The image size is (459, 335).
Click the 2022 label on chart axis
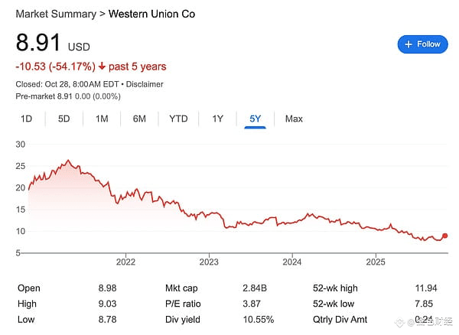[125, 261]
